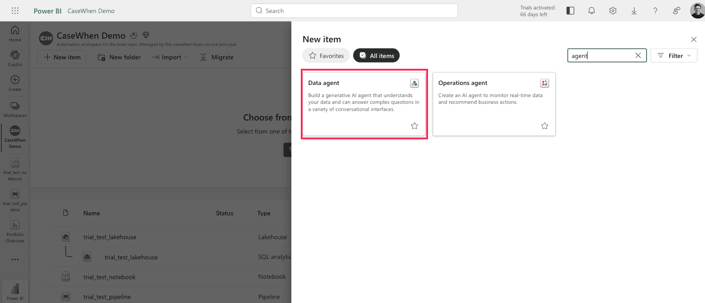
Task: Open the user profile avatar
Action: (x=697, y=11)
